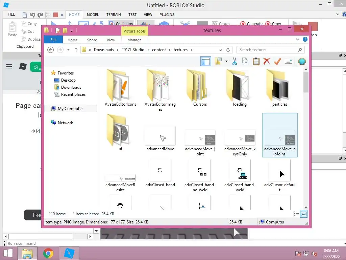
Task: Open the Explorer Home tab
Action: tap(73, 40)
